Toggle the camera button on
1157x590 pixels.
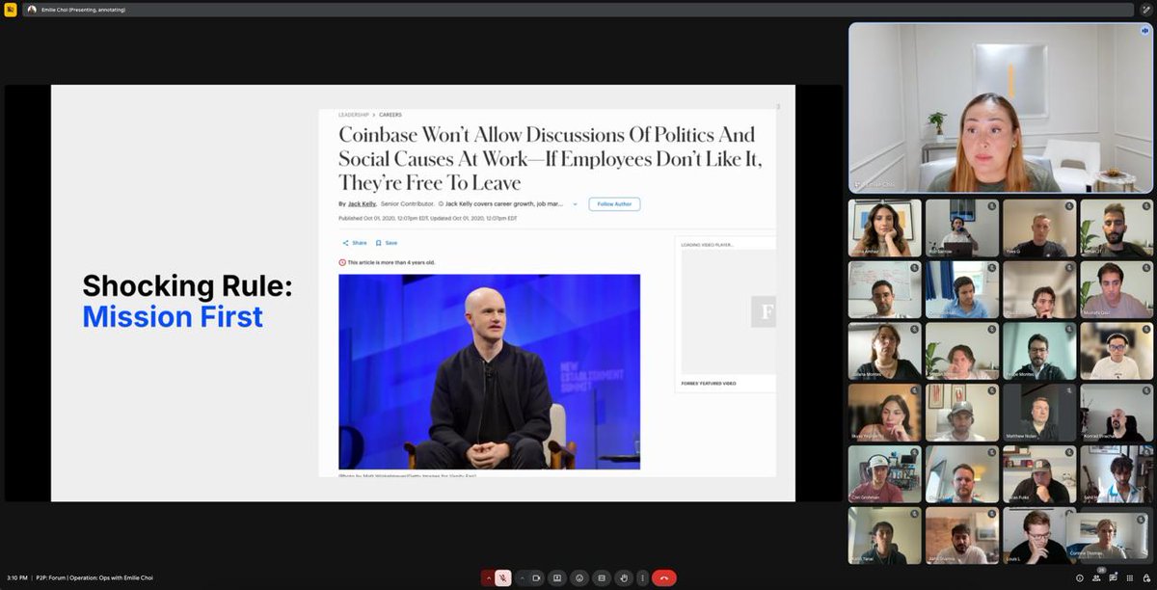[536, 578]
